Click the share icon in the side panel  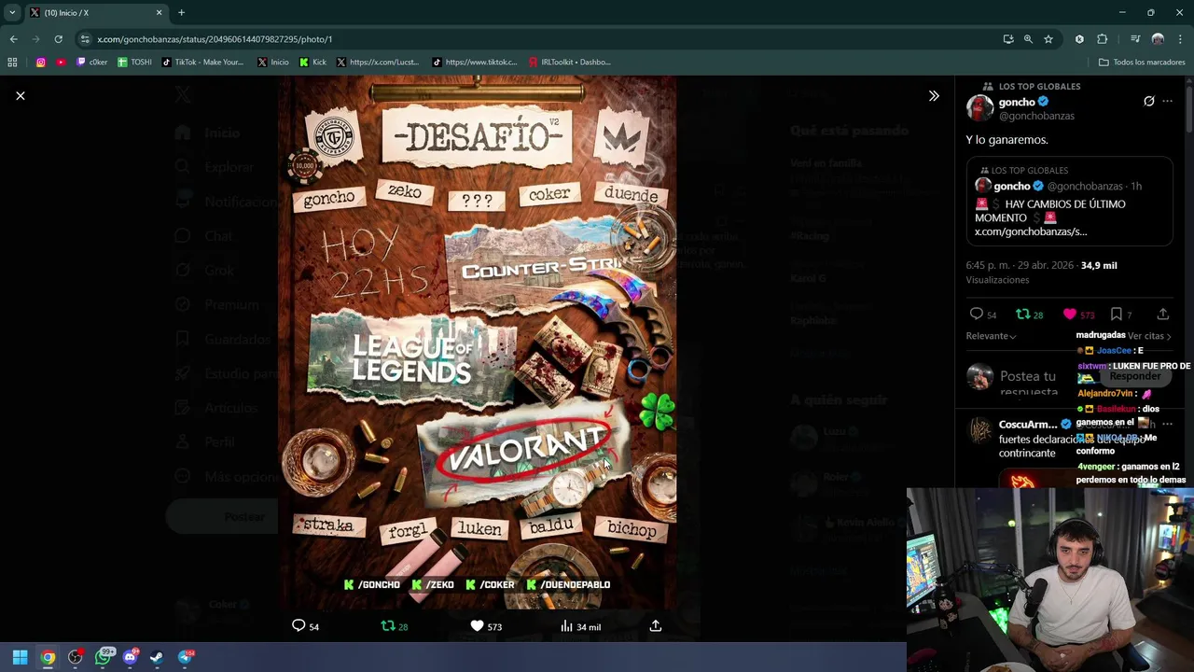[1162, 315]
